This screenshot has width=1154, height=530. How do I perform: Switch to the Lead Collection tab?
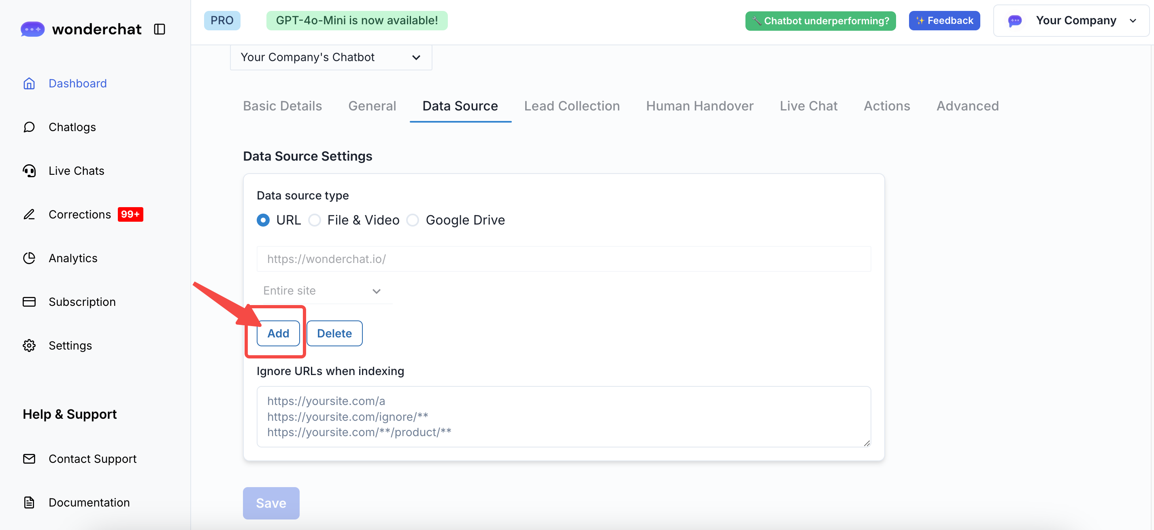pos(572,106)
